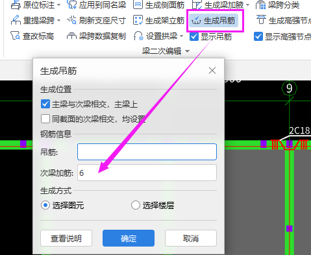Check 同截面的次梁相交,均设置 option
Viewport: 311px width, 255px height.
tap(45, 119)
